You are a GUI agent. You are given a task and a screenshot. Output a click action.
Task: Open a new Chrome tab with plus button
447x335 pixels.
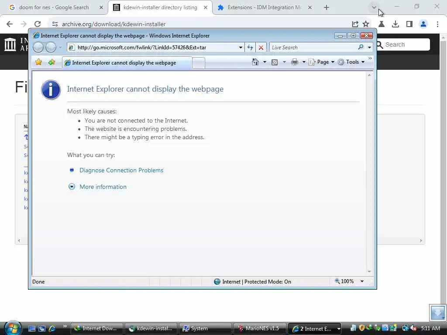pos(327,7)
